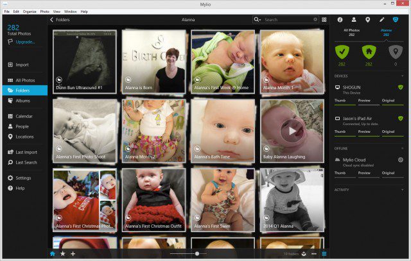Toggle Thumb sync for Mylio Cloud
The height and width of the screenshot is (261, 411).
point(345,174)
